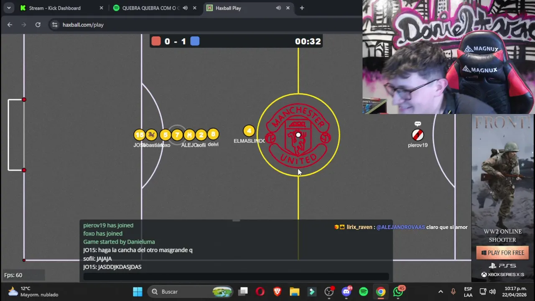Open Spotify app from taskbar
Image resolution: width=535 pixels, height=301 pixels.
[364, 291]
